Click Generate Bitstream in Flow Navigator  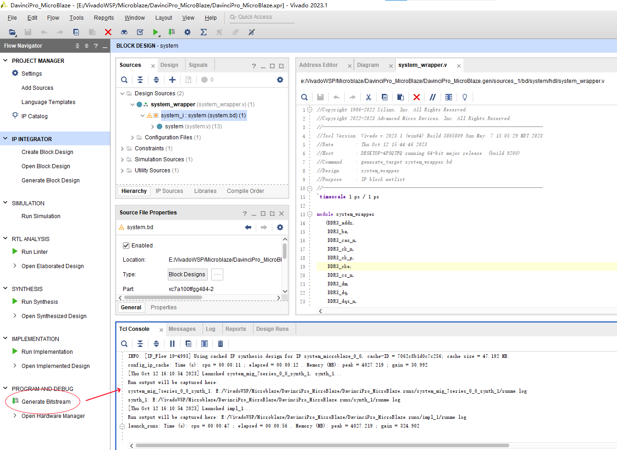(46, 402)
